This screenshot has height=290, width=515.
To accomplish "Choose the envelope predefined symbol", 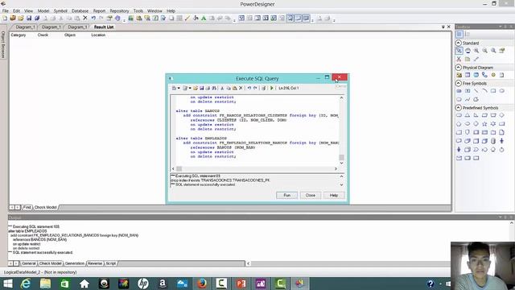I will 459,158.
